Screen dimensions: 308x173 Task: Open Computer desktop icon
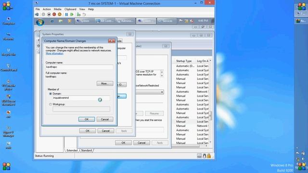(9, 21)
